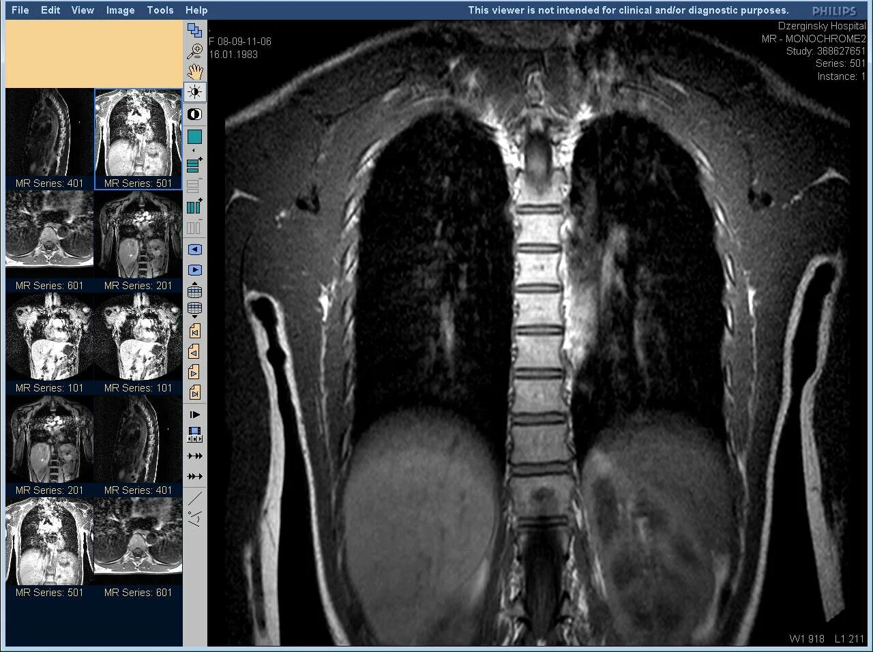
Task: Select the hand pan tool
Action: (194, 71)
